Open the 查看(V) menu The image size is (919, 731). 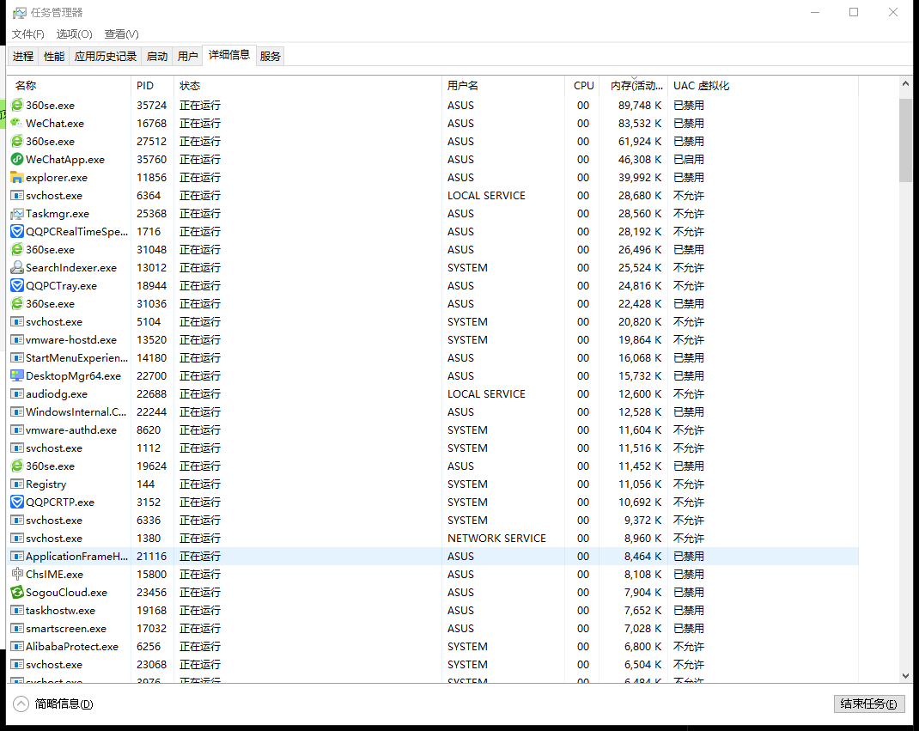pyautogui.click(x=121, y=34)
